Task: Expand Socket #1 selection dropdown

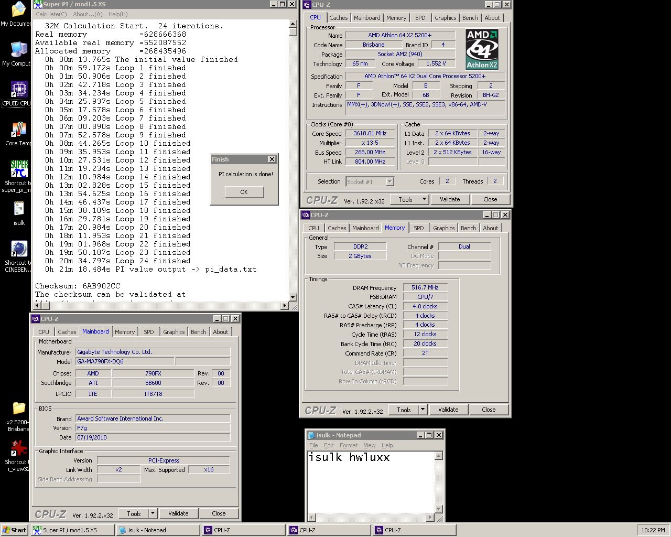Action: [x=389, y=181]
